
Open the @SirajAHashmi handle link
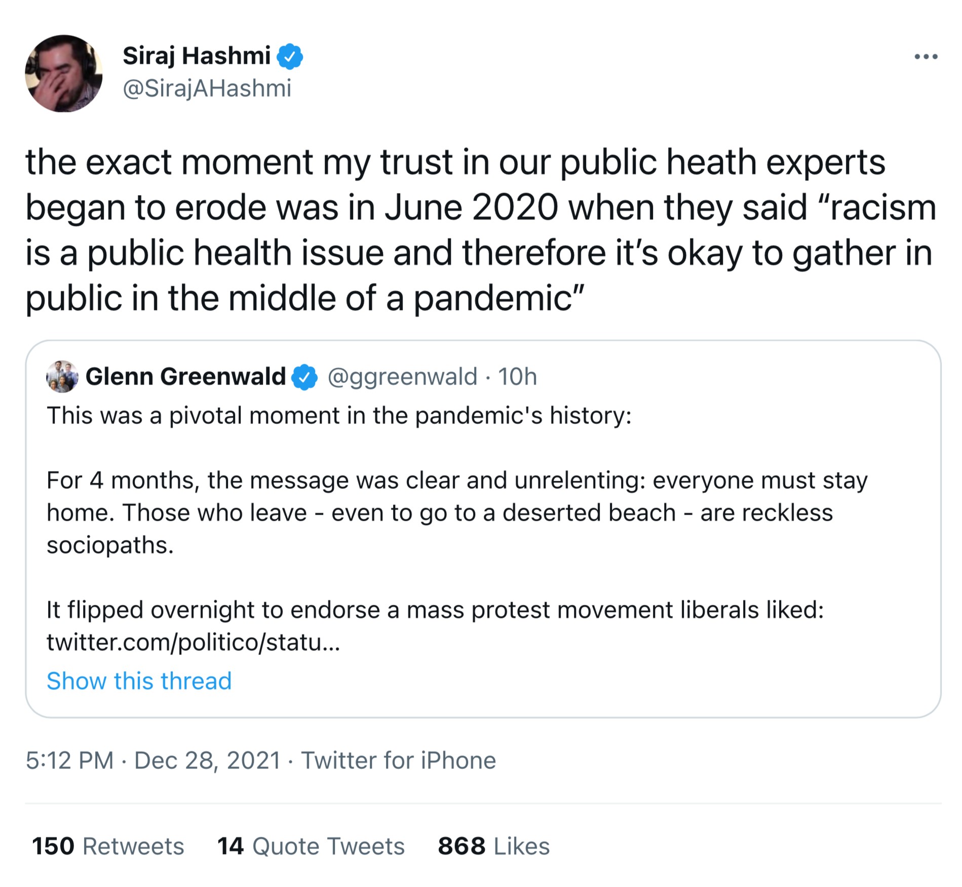(x=207, y=89)
